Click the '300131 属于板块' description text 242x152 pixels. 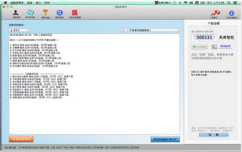click(211, 73)
